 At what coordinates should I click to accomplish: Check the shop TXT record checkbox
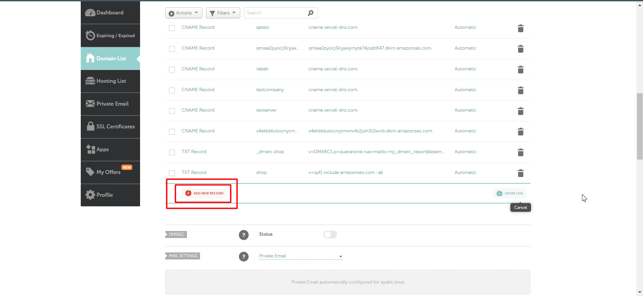click(x=172, y=173)
